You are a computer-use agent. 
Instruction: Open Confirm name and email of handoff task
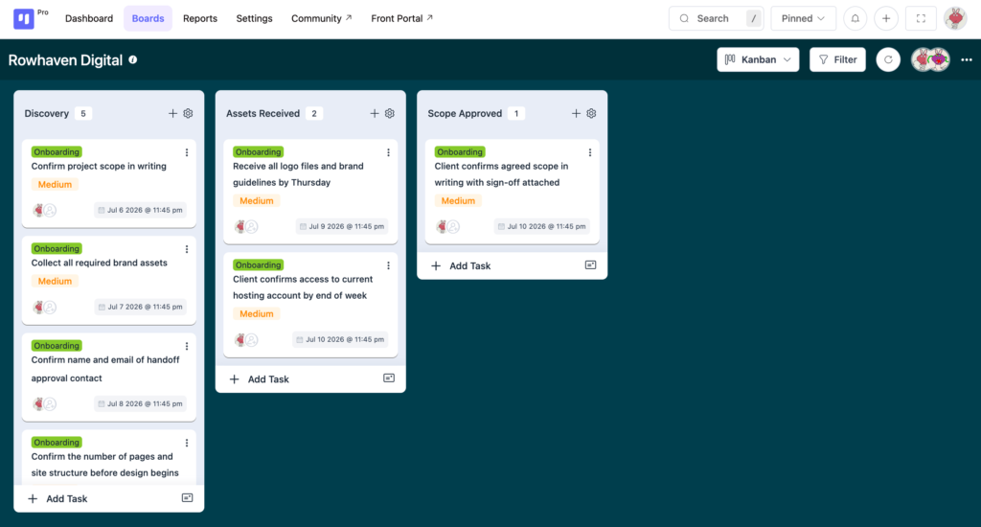pyautogui.click(x=105, y=369)
